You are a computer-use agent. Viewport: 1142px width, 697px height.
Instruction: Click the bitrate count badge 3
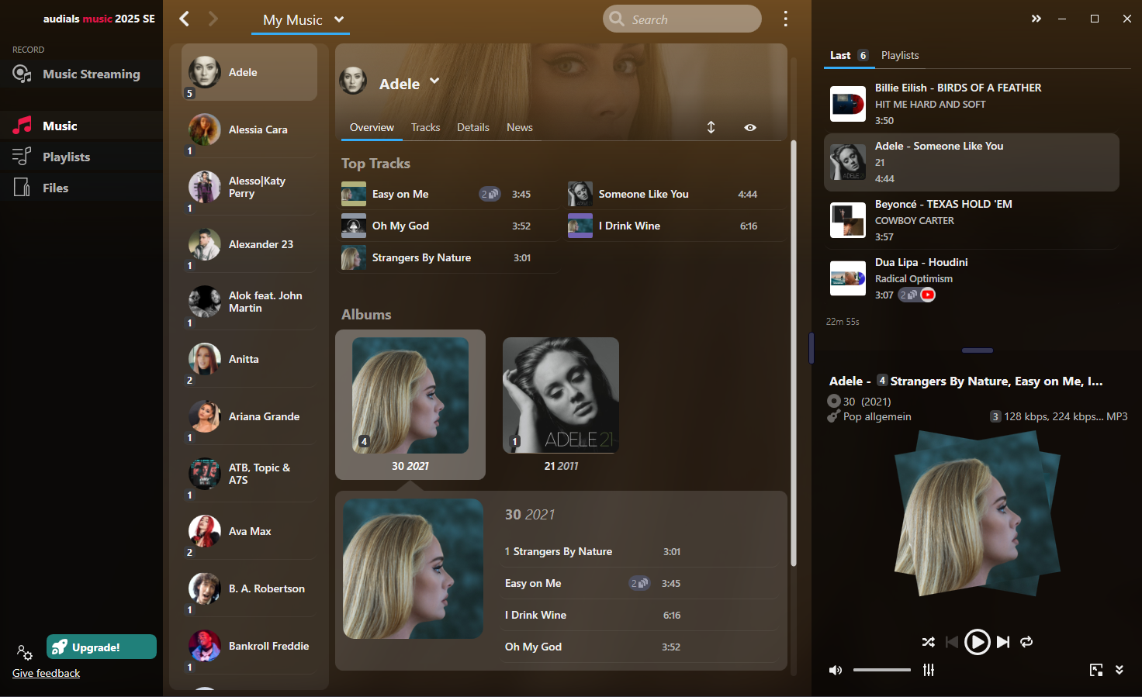tap(995, 416)
